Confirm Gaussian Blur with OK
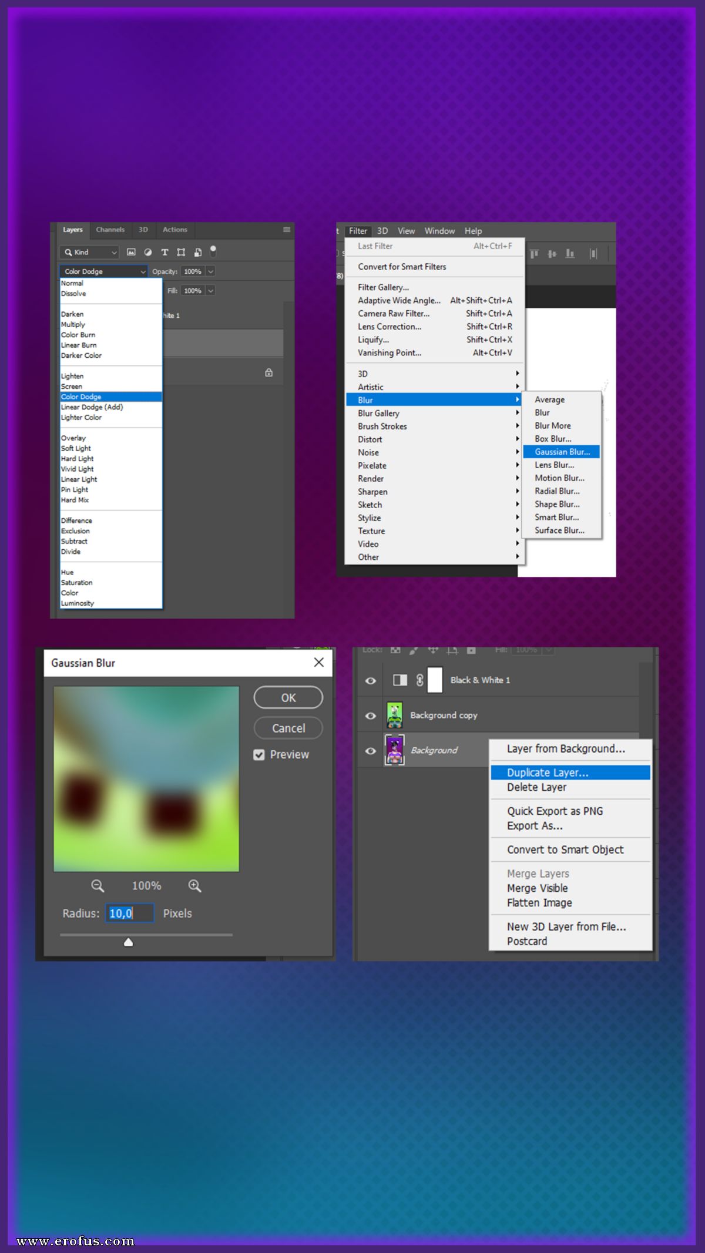Image resolution: width=705 pixels, height=1253 pixels. click(x=288, y=697)
